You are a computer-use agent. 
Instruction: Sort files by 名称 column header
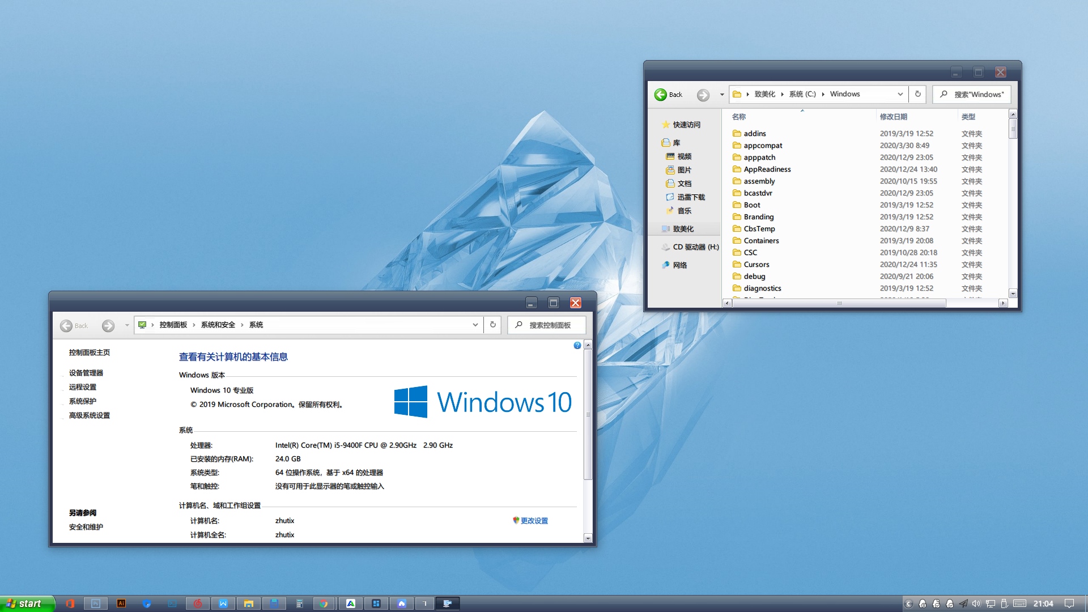(x=739, y=117)
